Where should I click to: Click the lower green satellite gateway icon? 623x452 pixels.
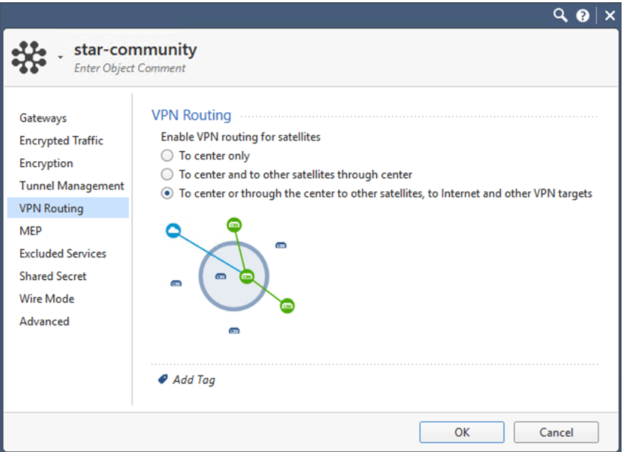click(286, 305)
